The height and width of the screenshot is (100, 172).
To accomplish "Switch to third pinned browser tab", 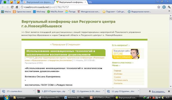I will click(x=18, y=2).
